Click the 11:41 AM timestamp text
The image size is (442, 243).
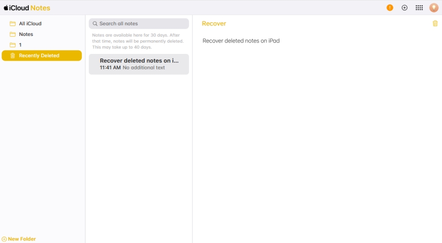pos(110,68)
